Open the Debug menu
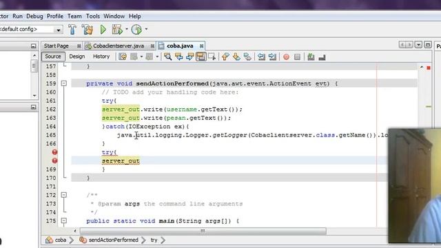The height and width of the screenshot is (248, 441). point(34,17)
